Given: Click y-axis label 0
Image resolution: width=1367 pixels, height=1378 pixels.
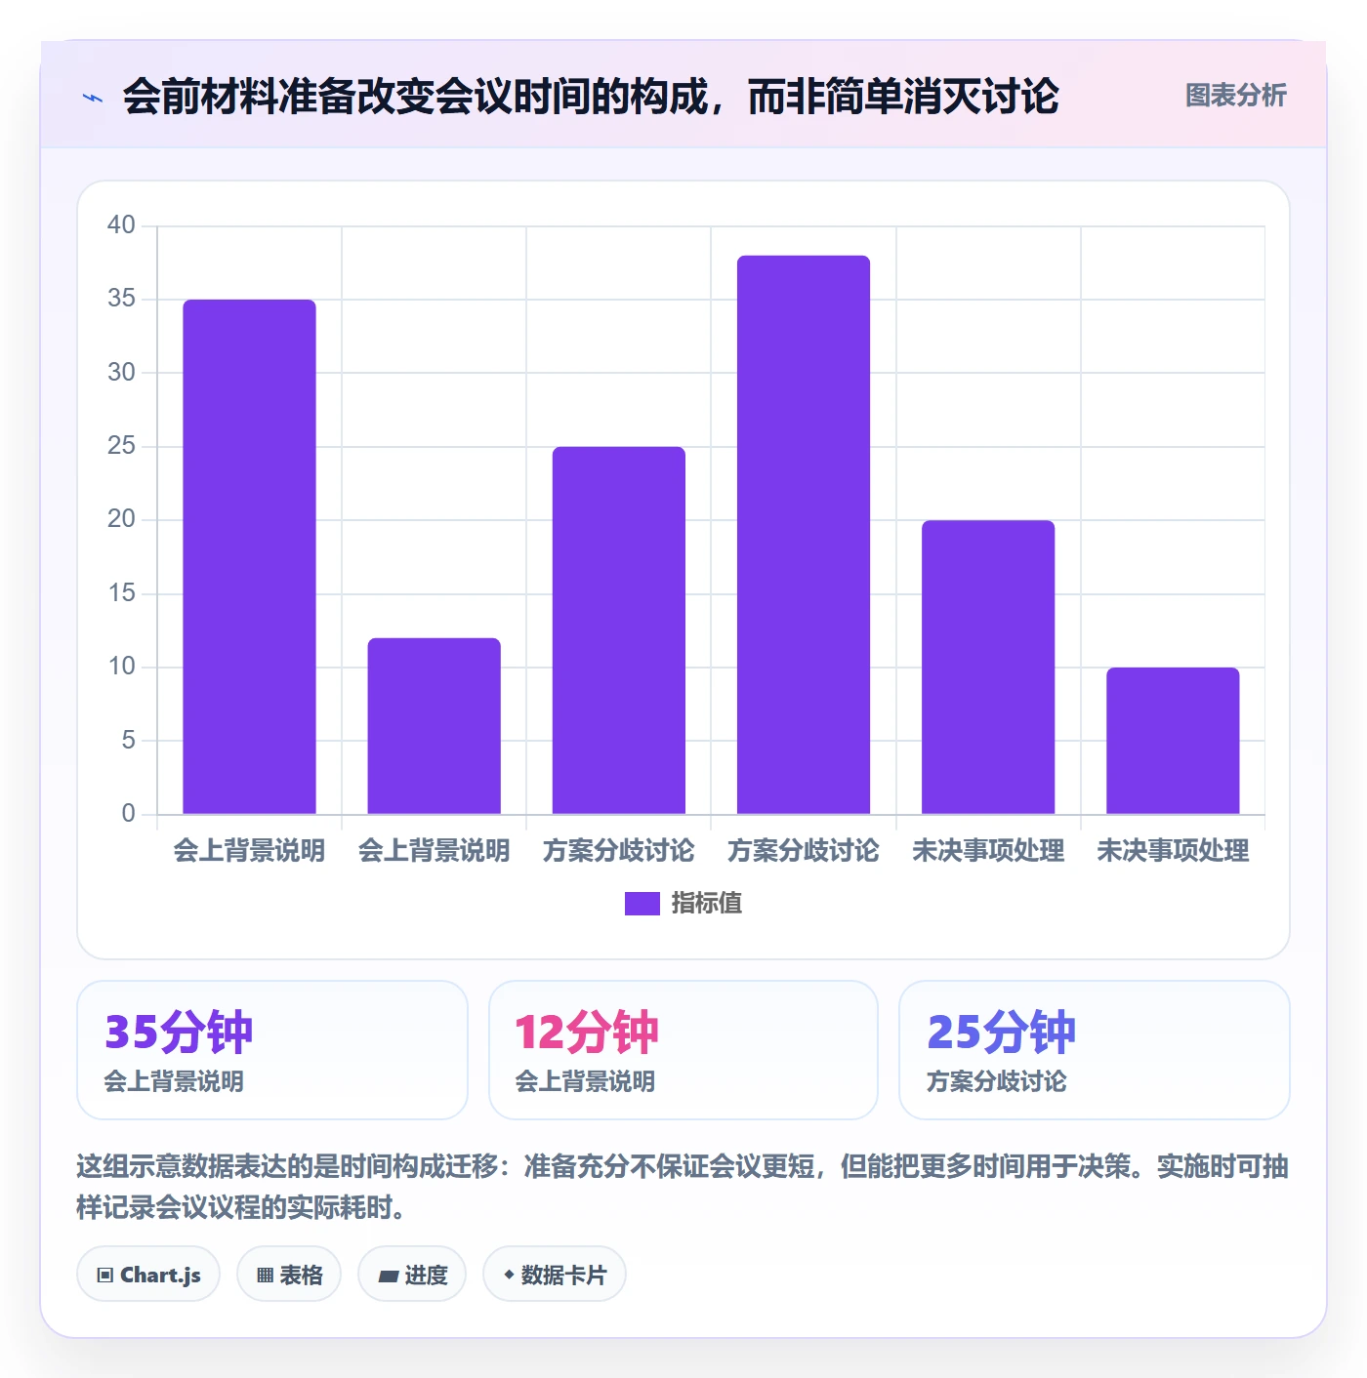Looking at the screenshot, I should (128, 813).
